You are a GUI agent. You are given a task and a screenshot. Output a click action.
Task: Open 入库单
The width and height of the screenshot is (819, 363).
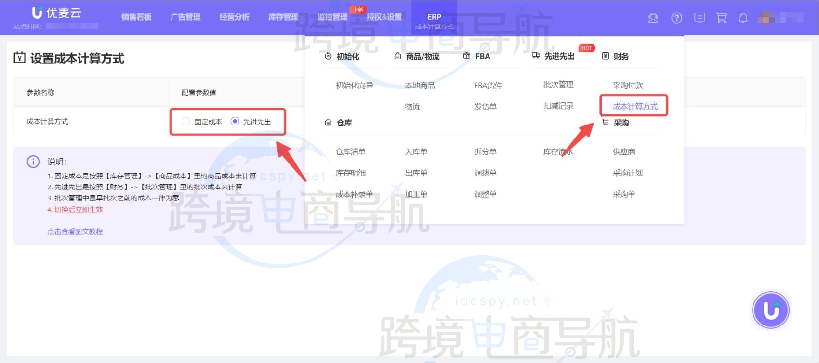pos(416,152)
